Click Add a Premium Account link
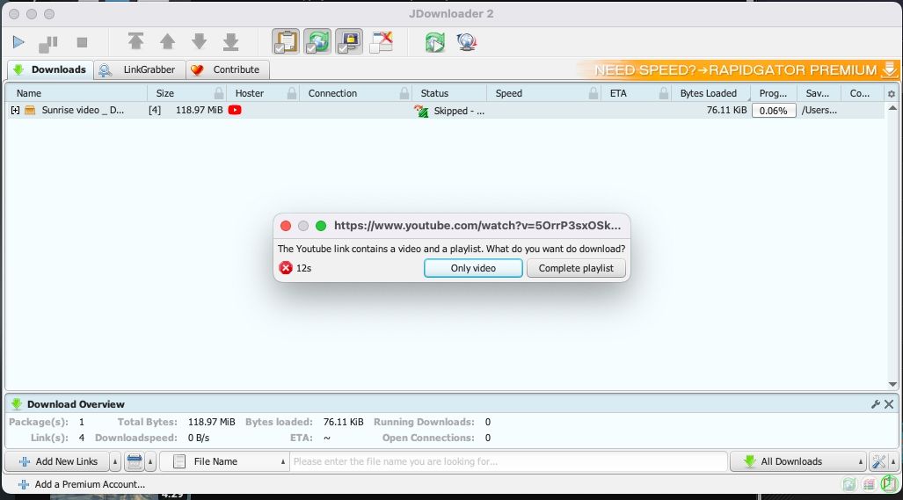The height and width of the screenshot is (500, 903). tap(82, 484)
